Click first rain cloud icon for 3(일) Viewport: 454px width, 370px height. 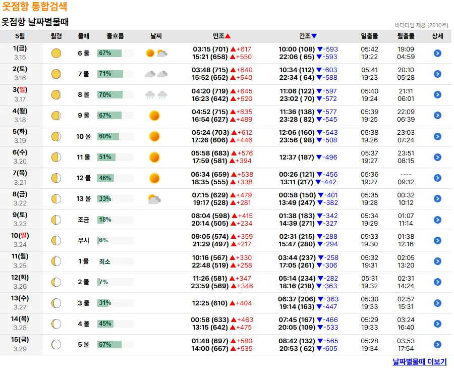[150, 94]
